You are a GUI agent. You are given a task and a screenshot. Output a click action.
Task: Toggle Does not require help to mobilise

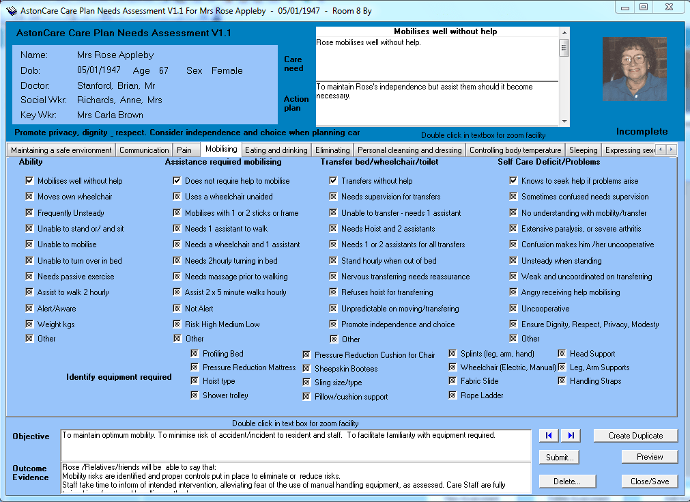pyautogui.click(x=177, y=180)
